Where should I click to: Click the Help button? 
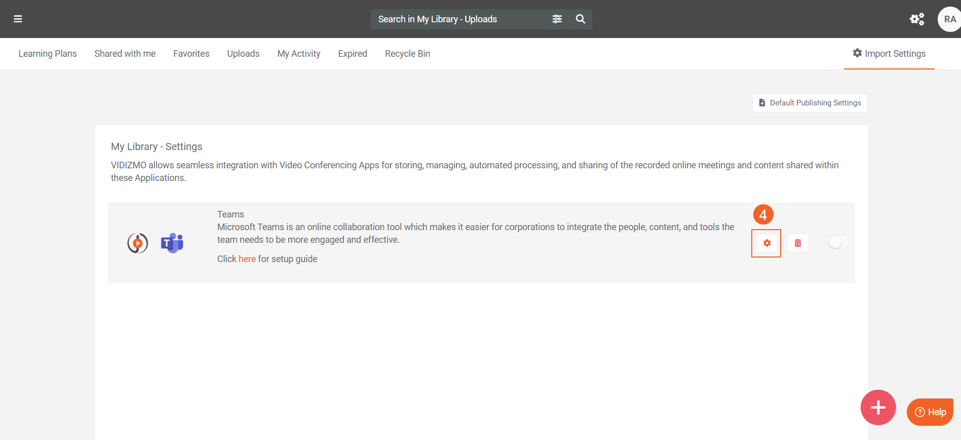[930, 412]
